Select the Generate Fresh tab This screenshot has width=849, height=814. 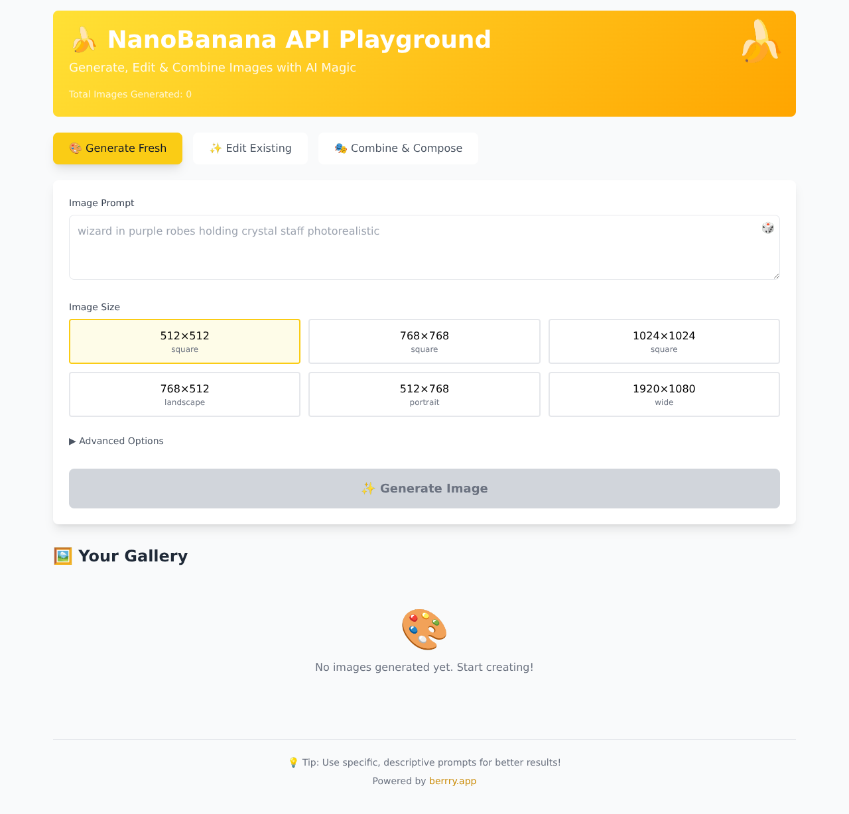click(x=117, y=148)
